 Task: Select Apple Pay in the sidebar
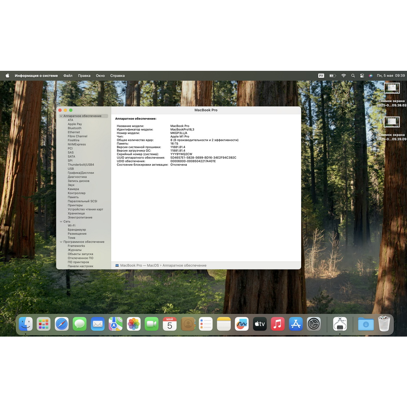[75, 124]
